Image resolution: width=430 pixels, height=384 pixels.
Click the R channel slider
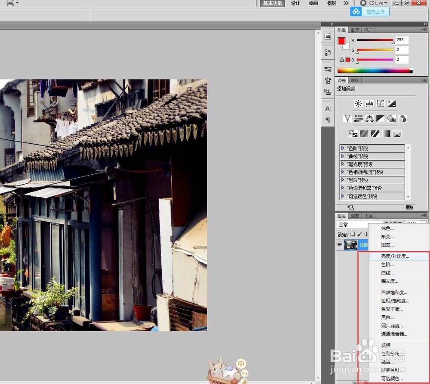(x=375, y=40)
